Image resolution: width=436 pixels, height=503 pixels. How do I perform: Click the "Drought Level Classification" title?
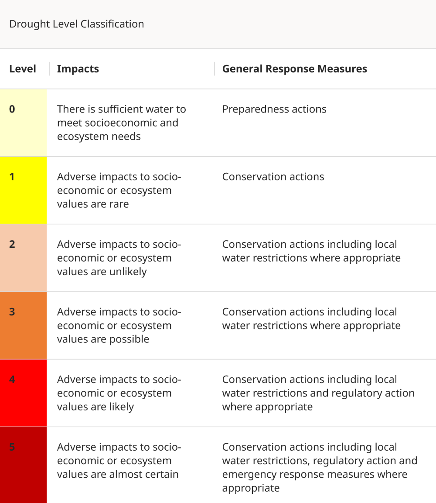[x=77, y=24]
